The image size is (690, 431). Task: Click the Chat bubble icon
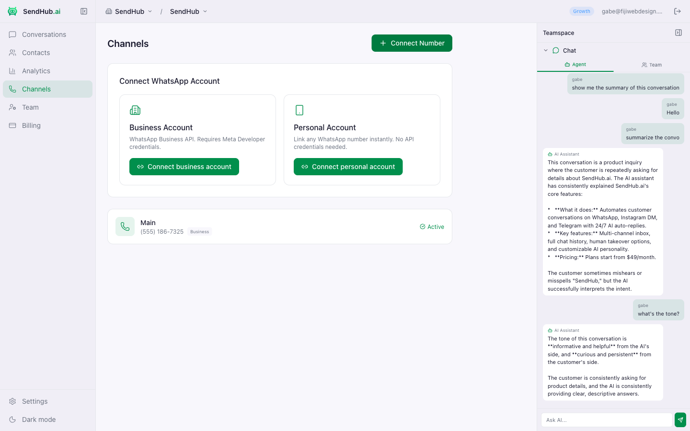pos(556,50)
